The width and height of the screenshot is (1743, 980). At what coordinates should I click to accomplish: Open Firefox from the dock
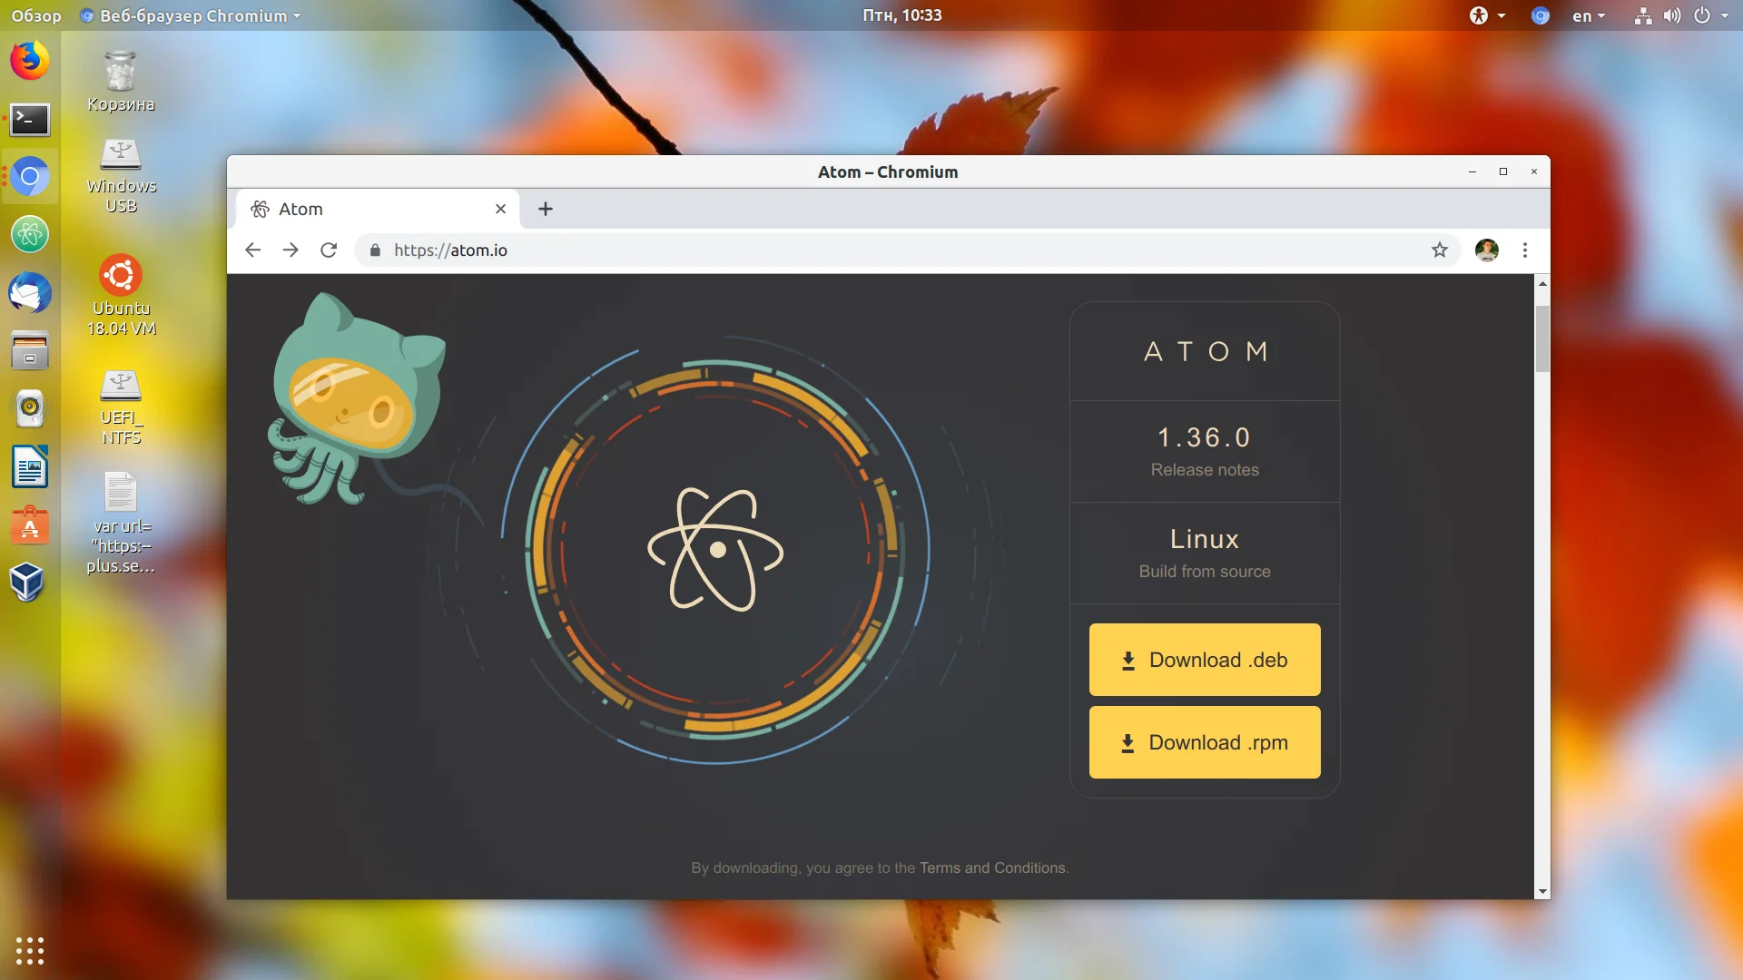click(x=29, y=61)
